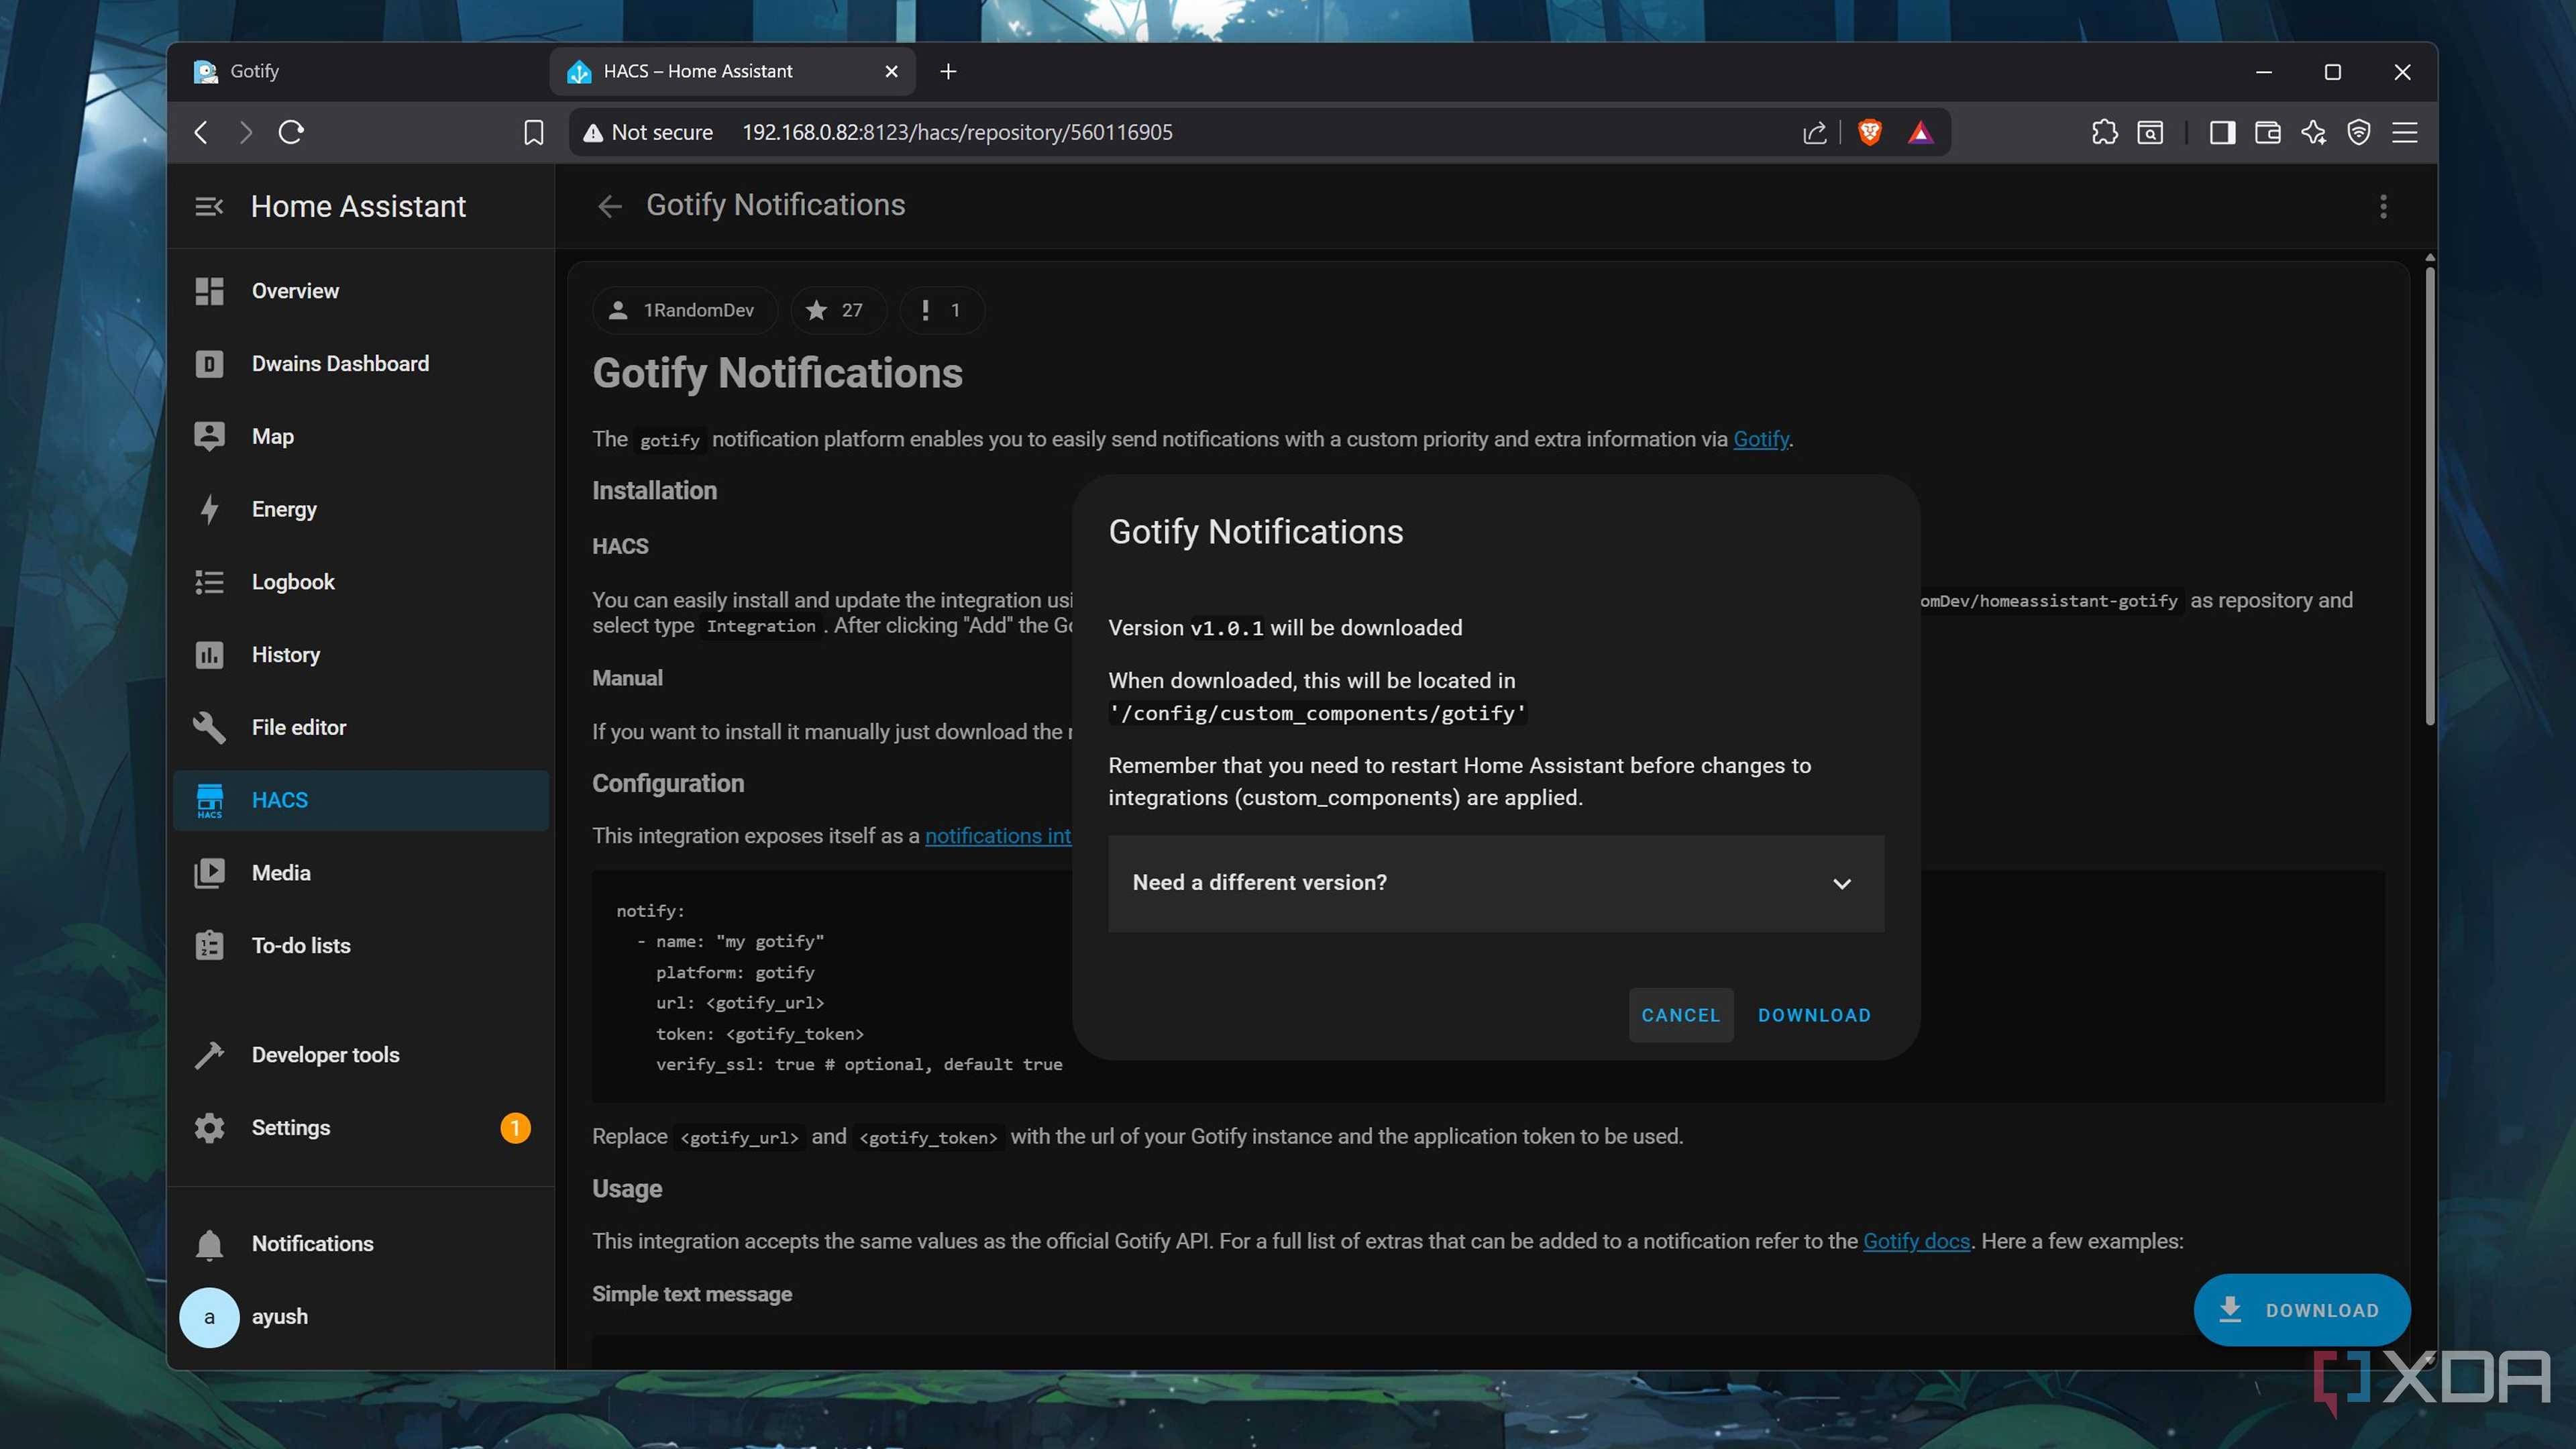Image resolution: width=2576 pixels, height=1449 pixels.
Task: Reload the page with the refresh icon
Action: [291, 132]
